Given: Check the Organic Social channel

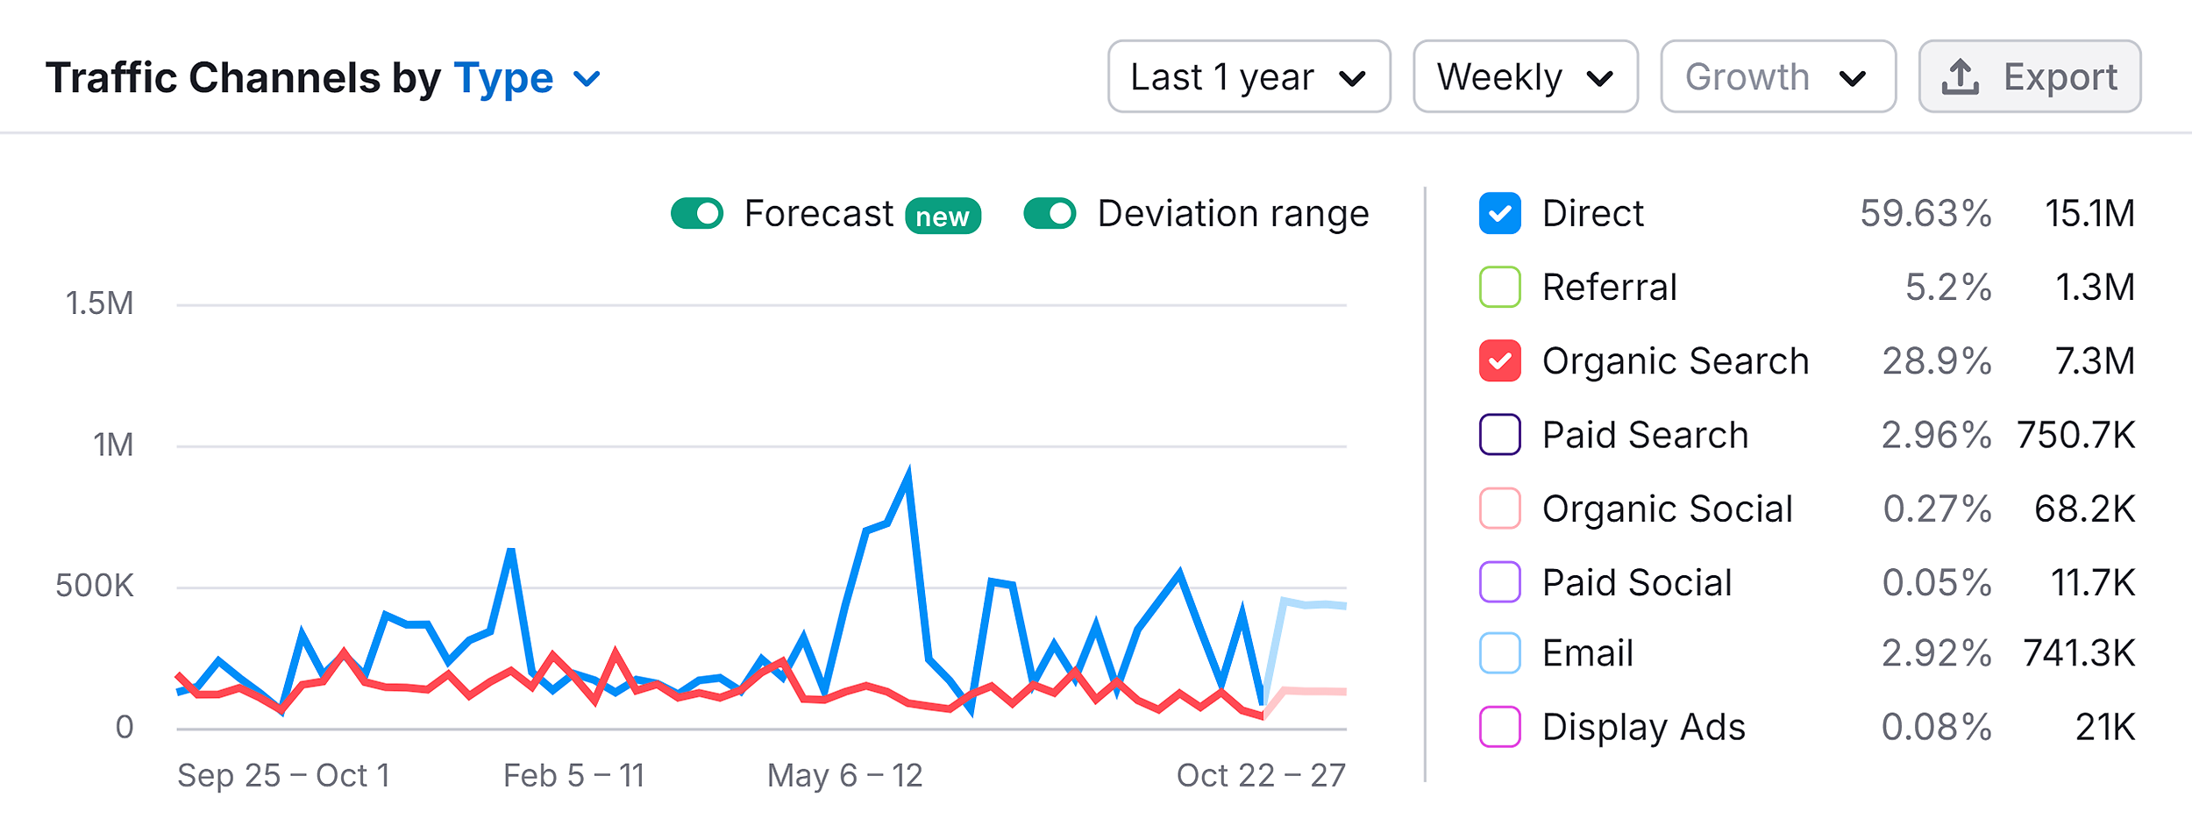Looking at the screenshot, I should pyautogui.click(x=1501, y=508).
